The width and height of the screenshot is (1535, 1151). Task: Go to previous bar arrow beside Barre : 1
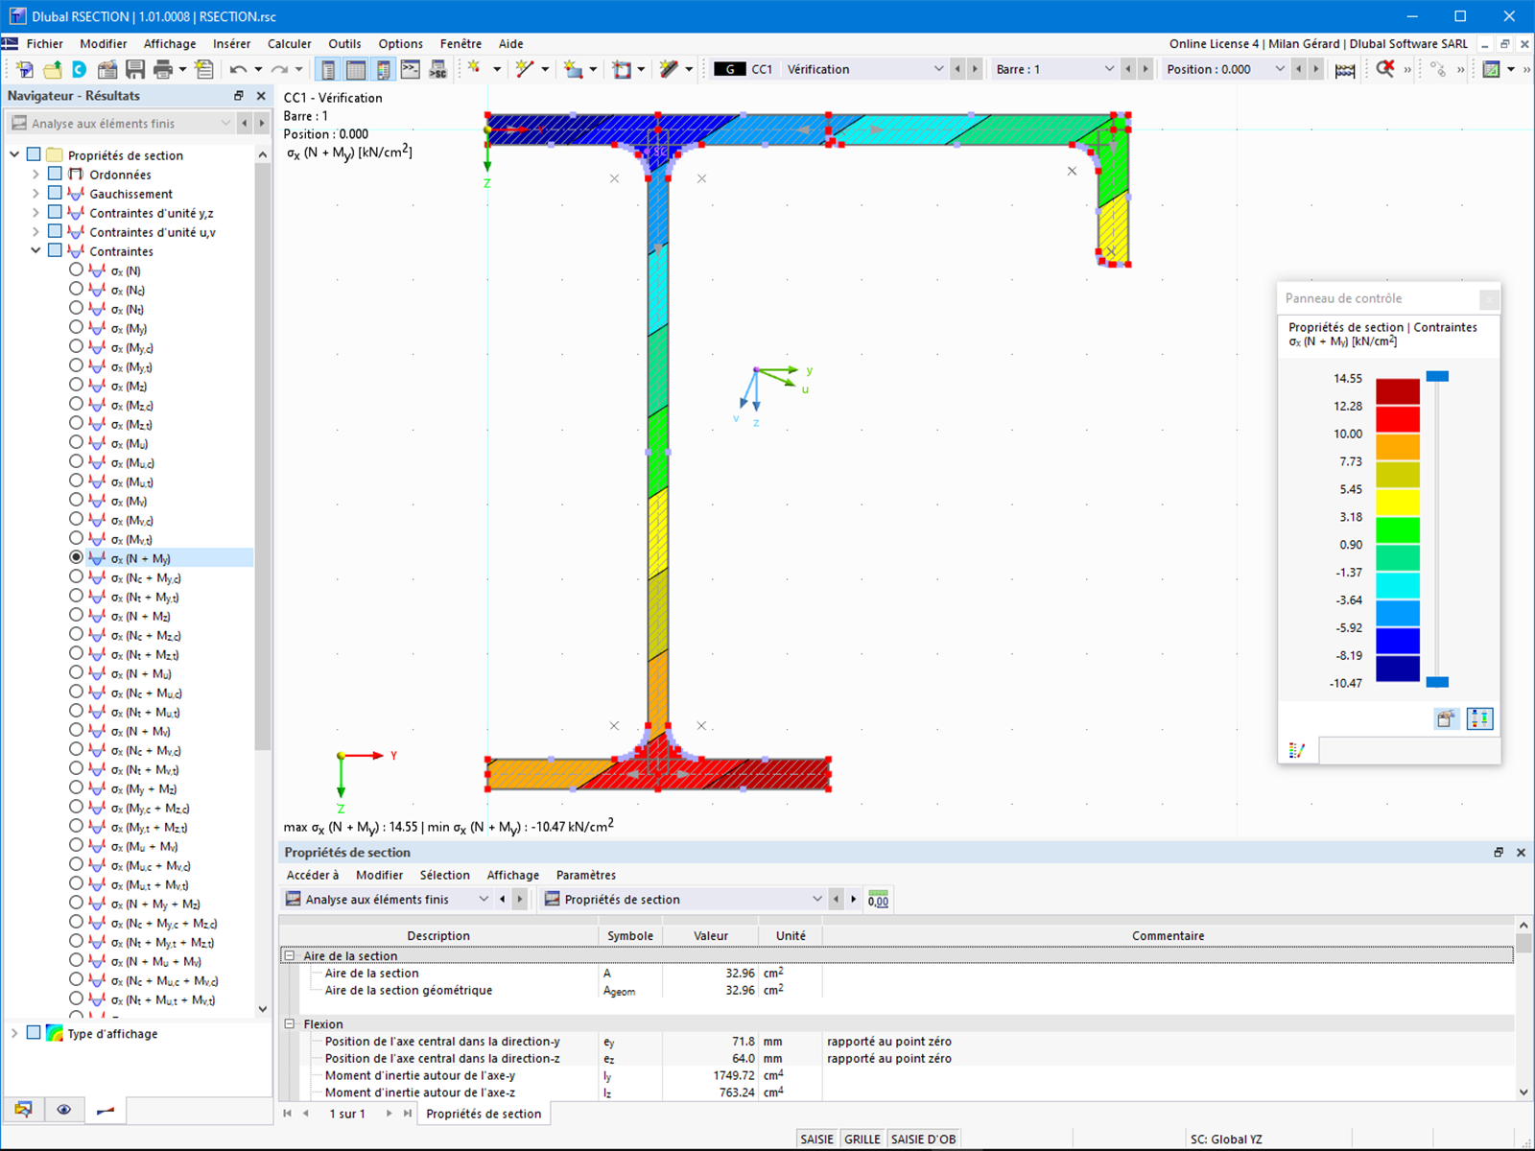click(x=1128, y=69)
